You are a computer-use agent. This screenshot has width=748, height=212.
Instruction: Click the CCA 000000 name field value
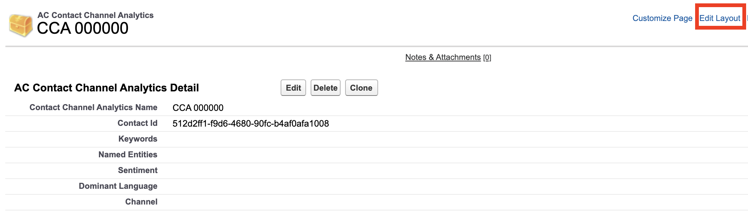[198, 108]
